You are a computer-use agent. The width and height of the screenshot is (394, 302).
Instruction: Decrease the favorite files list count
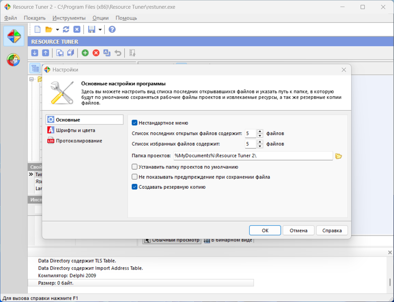pyautogui.click(x=260, y=146)
